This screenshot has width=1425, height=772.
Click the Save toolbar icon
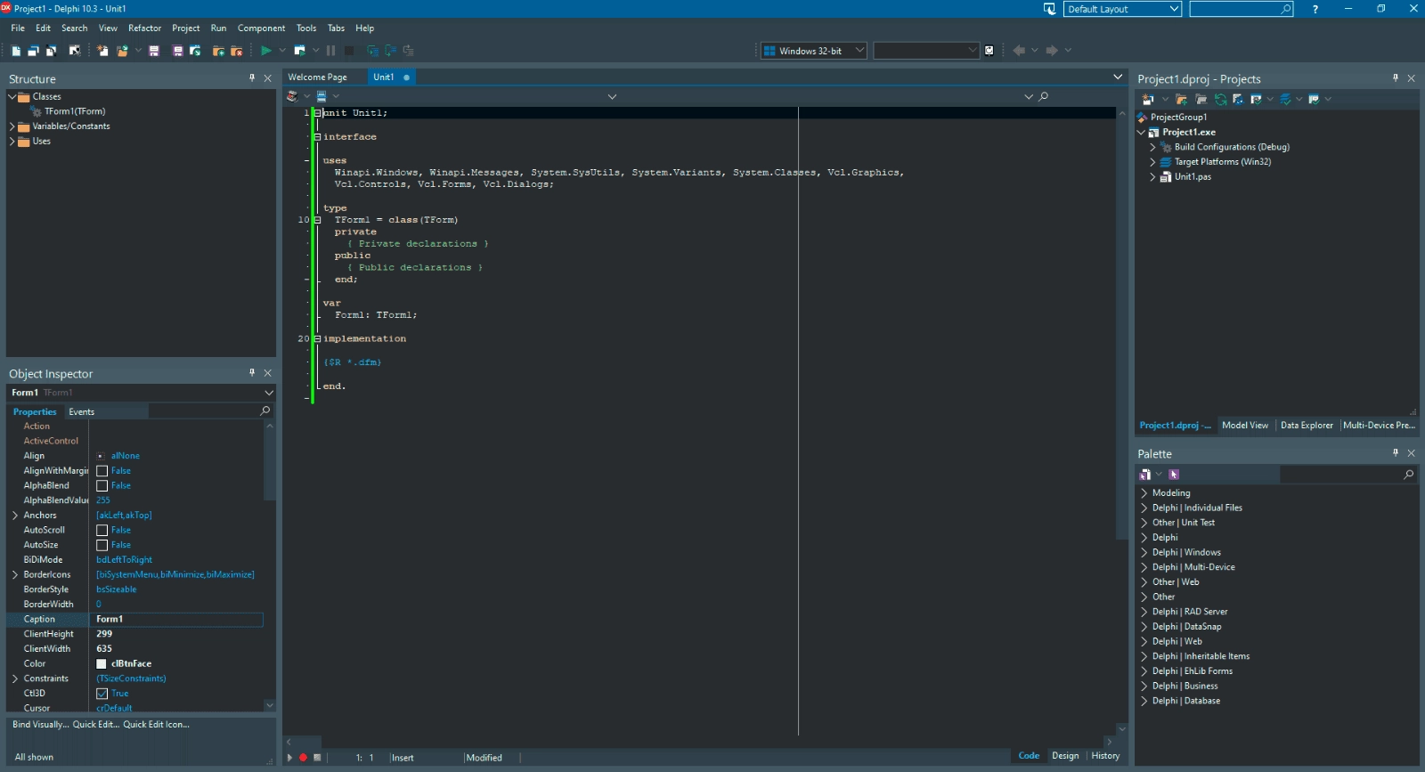[x=154, y=51]
